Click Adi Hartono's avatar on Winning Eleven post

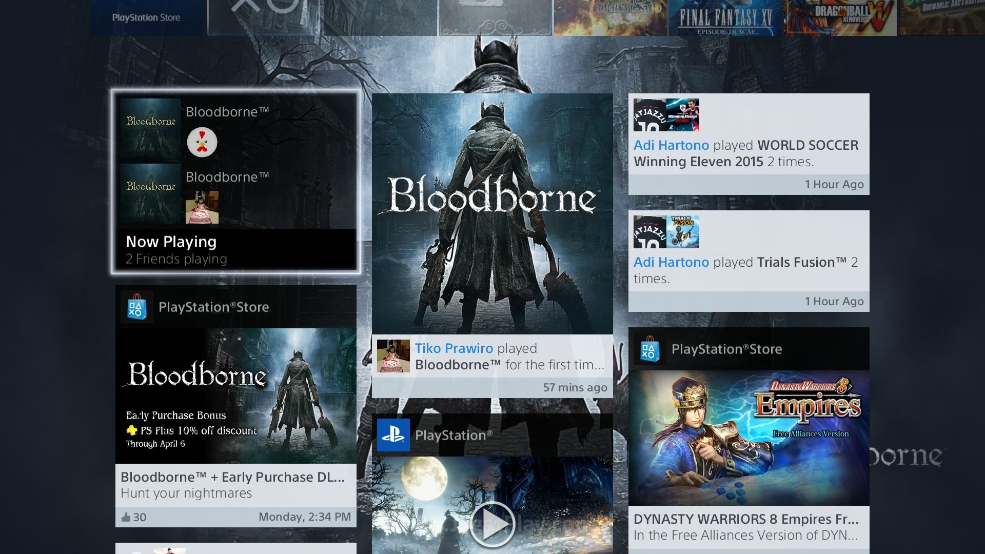650,115
